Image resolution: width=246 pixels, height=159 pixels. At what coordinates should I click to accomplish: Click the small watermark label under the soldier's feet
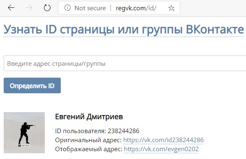point(24,145)
